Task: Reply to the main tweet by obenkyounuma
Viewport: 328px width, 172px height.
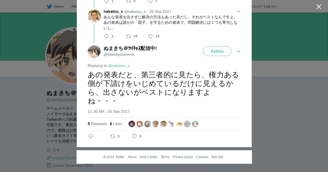Action: [x=91, y=136]
